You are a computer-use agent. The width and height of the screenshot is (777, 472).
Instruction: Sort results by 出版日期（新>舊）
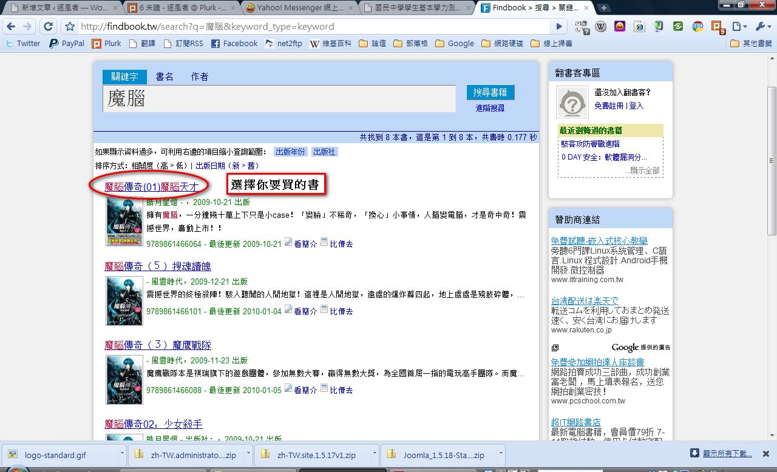coord(227,166)
